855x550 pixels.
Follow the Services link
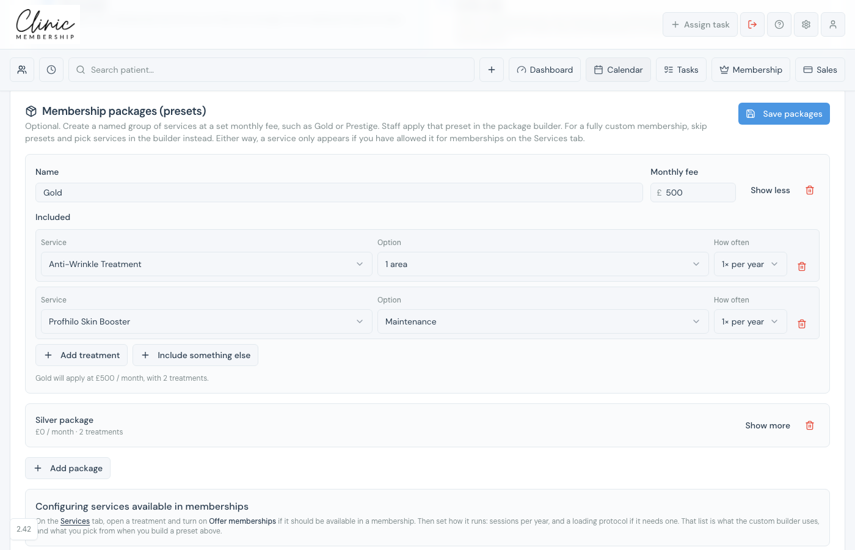pos(75,521)
